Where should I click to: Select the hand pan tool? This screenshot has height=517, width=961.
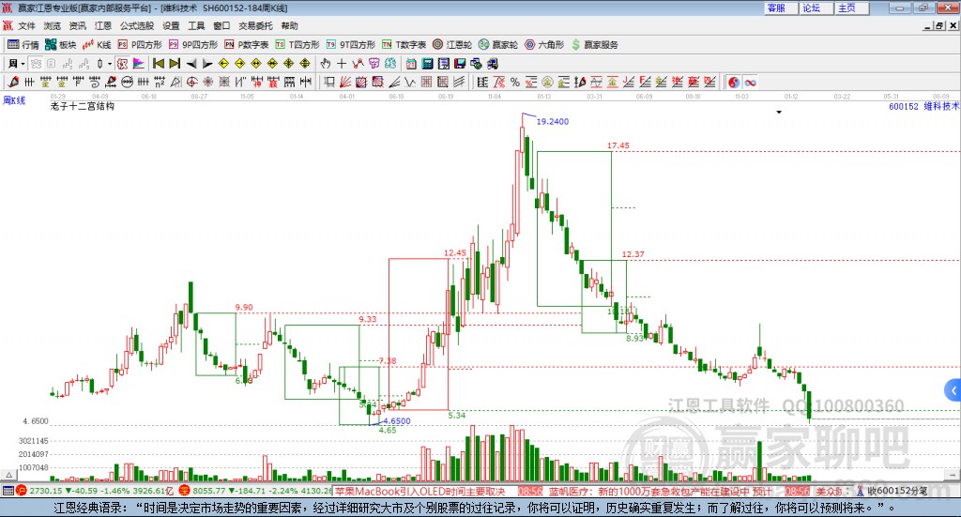pos(326,64)
